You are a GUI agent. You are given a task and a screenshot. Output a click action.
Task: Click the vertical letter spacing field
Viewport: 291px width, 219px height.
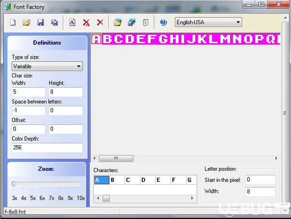coord(66,110)
